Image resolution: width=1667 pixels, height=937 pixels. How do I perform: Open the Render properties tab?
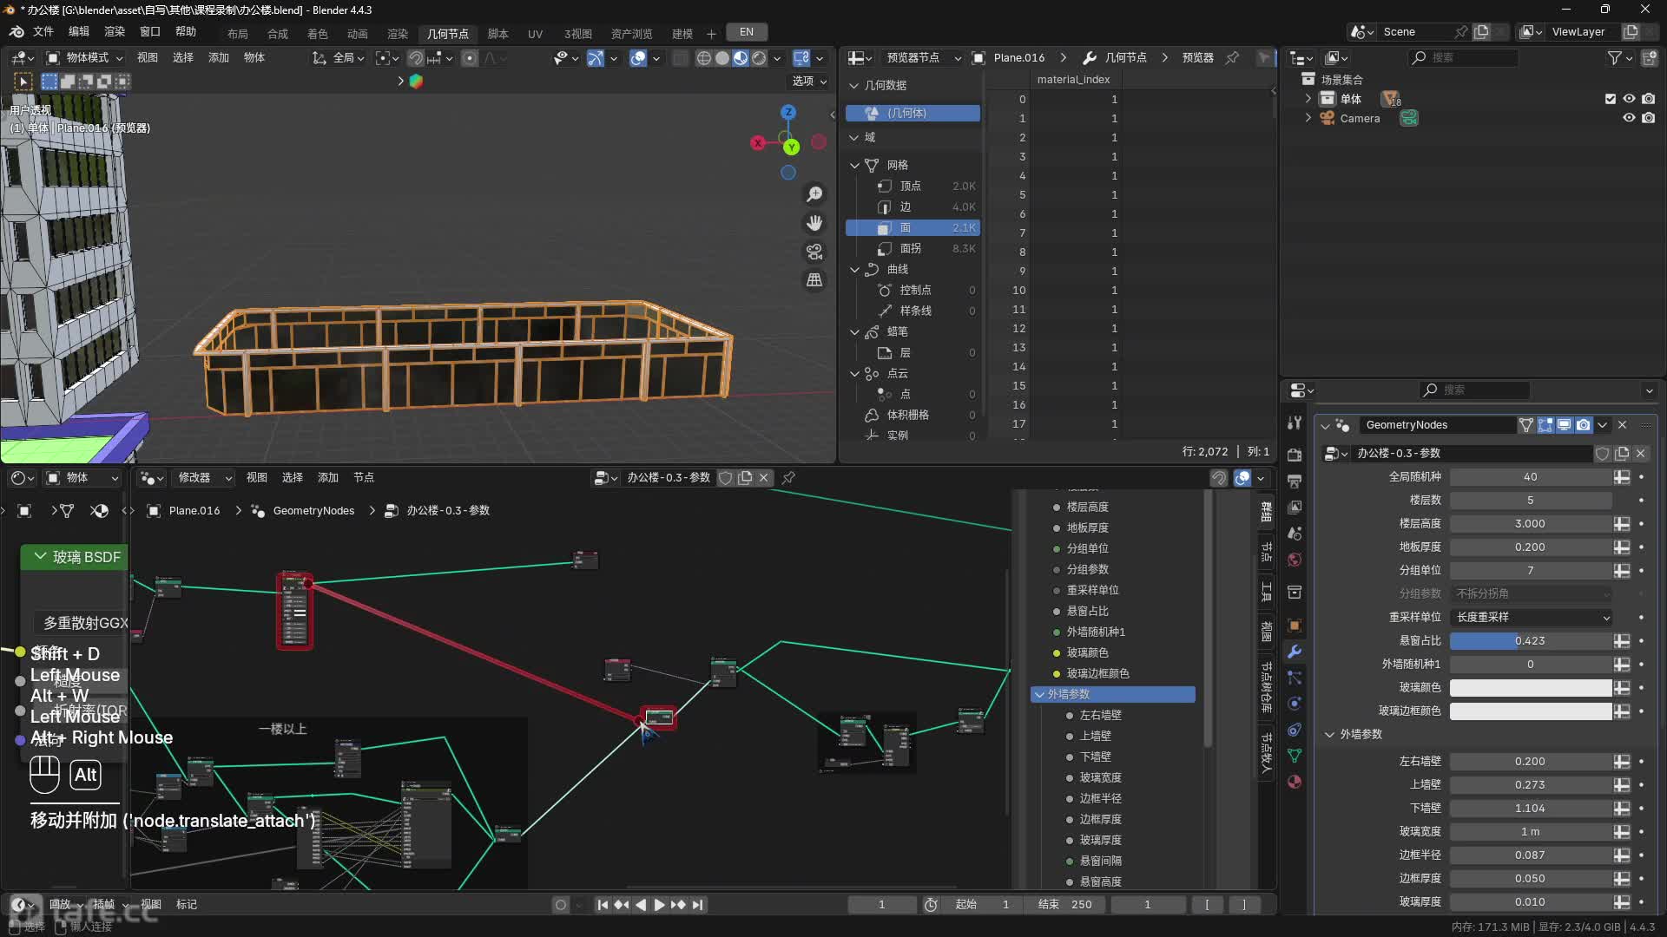point(1295,455)
